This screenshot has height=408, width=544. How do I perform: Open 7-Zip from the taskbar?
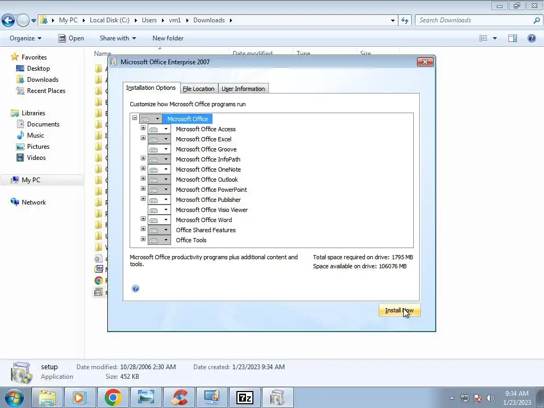244,397
